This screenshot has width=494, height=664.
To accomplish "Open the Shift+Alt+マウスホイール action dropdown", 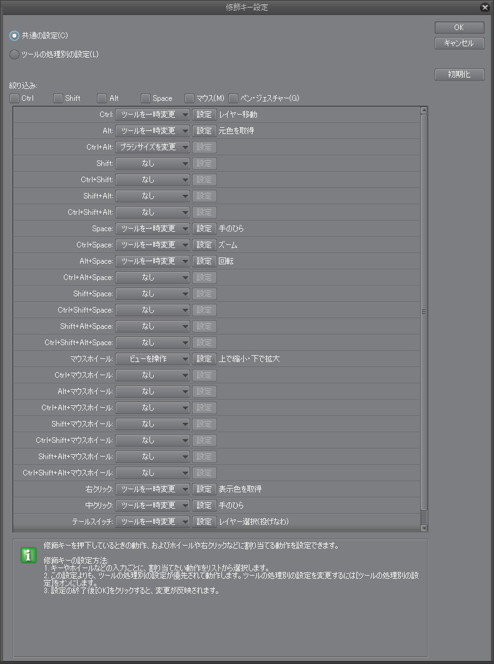I will tap(152, 457).
